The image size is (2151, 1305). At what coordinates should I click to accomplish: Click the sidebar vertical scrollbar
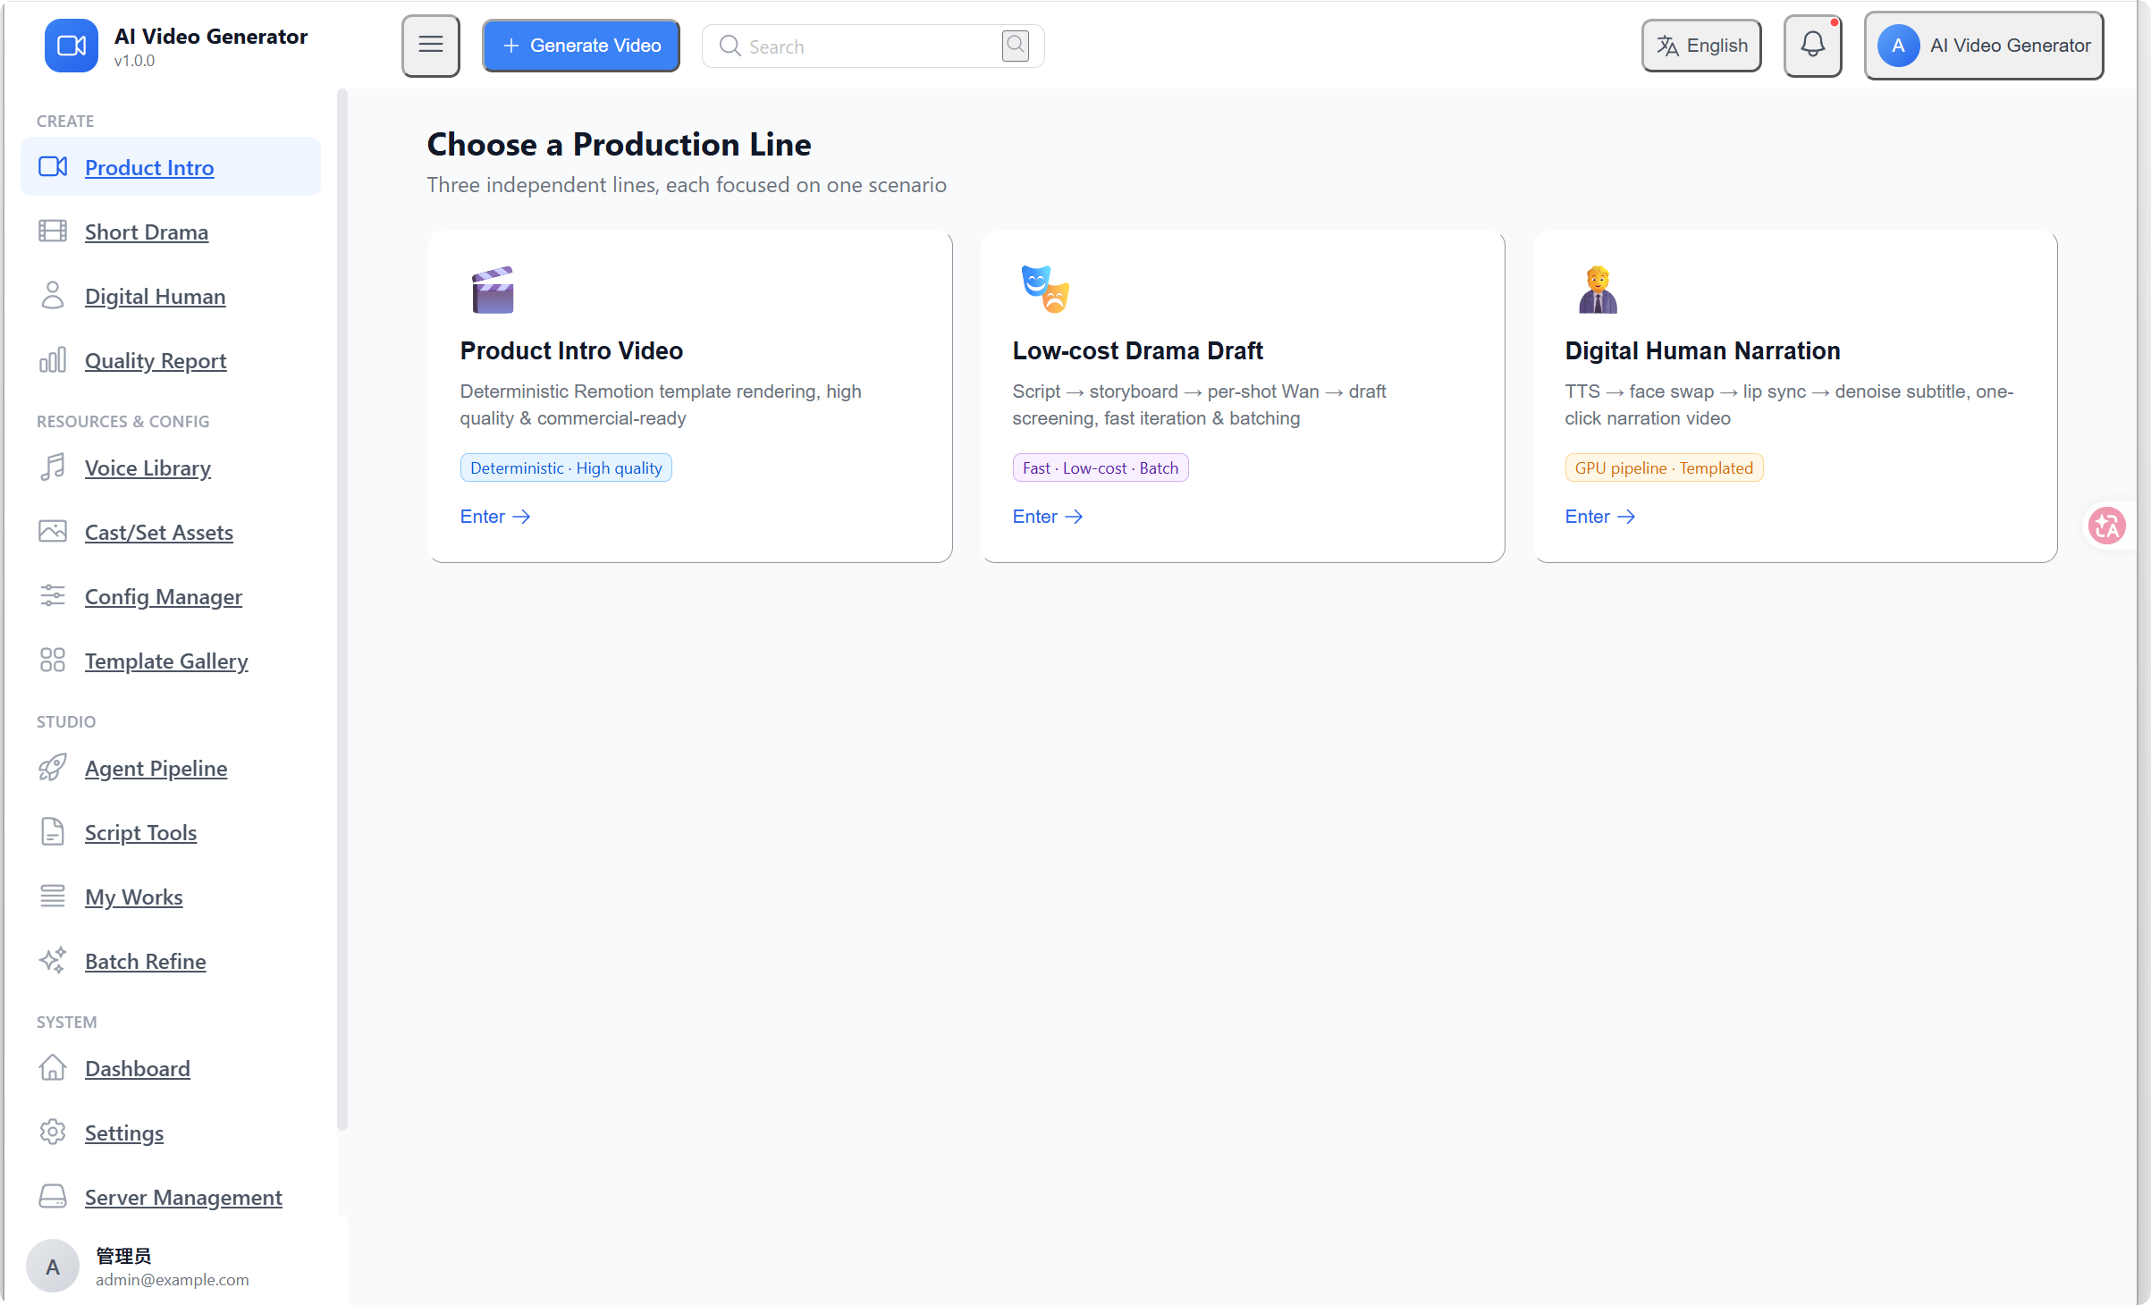[342, 608]
